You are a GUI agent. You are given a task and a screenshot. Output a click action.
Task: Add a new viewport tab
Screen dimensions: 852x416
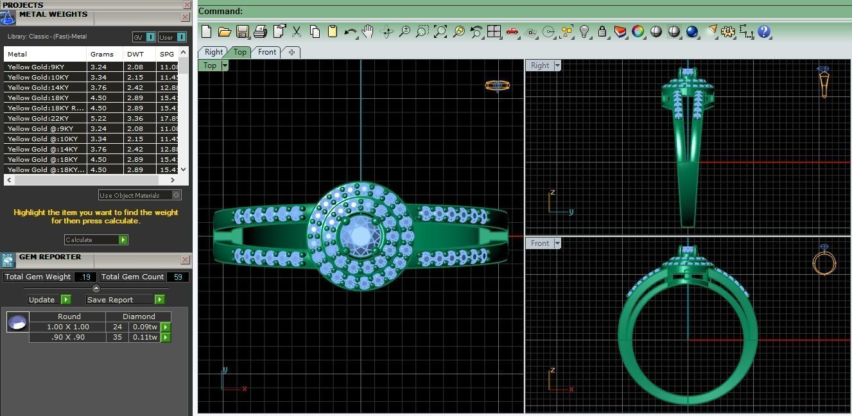291,52
